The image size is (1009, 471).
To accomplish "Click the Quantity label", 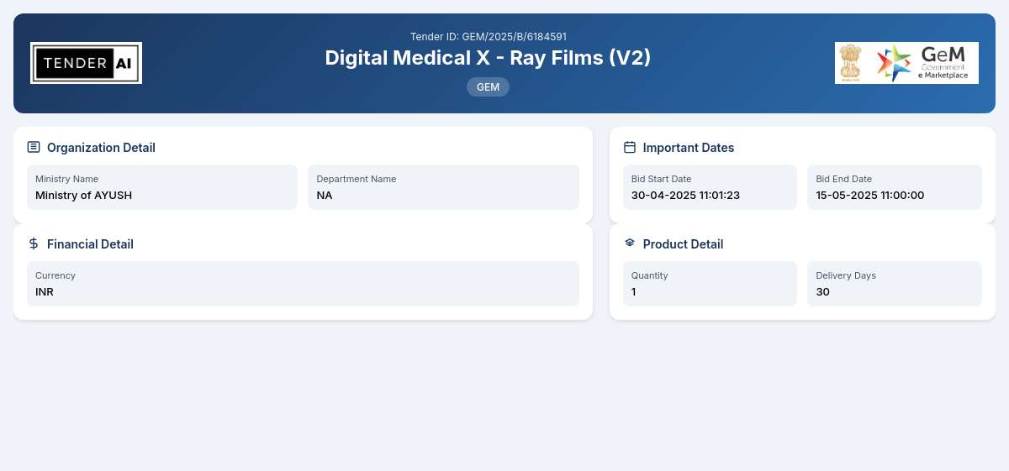I will pyautogui.click(x=650, y=275).
